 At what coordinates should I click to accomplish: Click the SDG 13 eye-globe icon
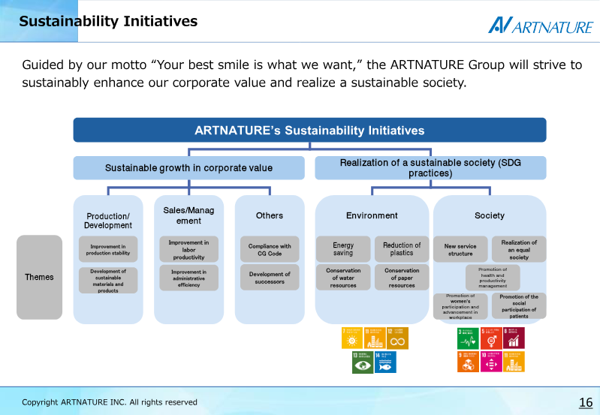tap(363, 362)
